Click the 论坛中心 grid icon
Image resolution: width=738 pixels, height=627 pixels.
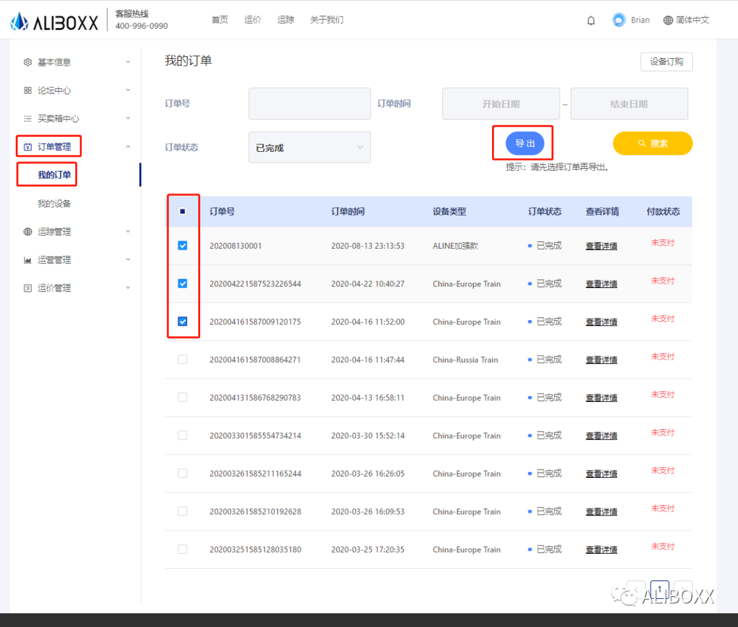click(28, 90)
